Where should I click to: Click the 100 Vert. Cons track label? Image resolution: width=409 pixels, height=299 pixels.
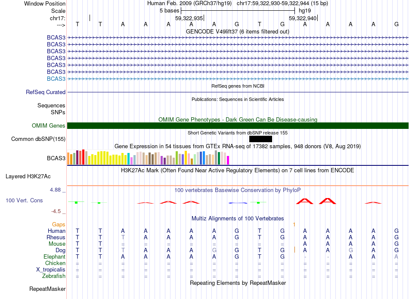[x=24, y=200]
